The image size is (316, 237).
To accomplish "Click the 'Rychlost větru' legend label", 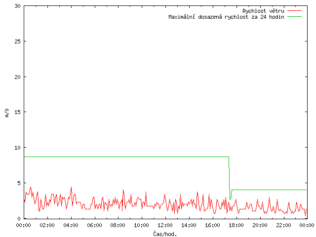I will (x=263, y=11).
